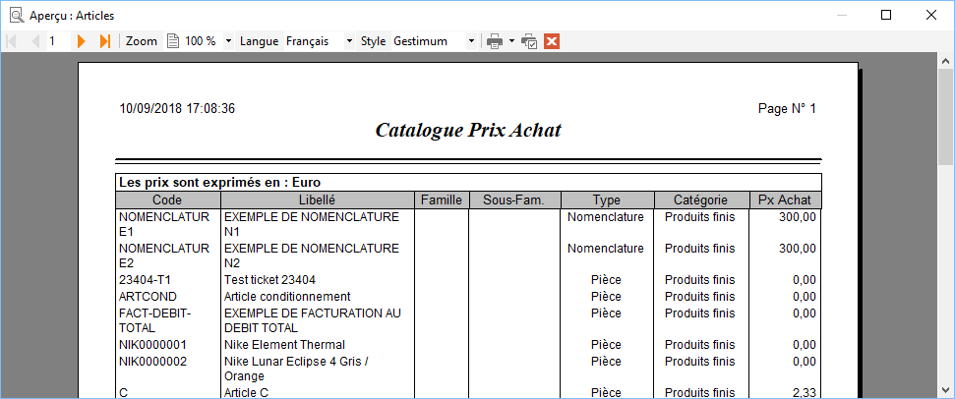Click the printer icon to print
Viewport: 955px width, 399px height.
[x=495, y=41]
